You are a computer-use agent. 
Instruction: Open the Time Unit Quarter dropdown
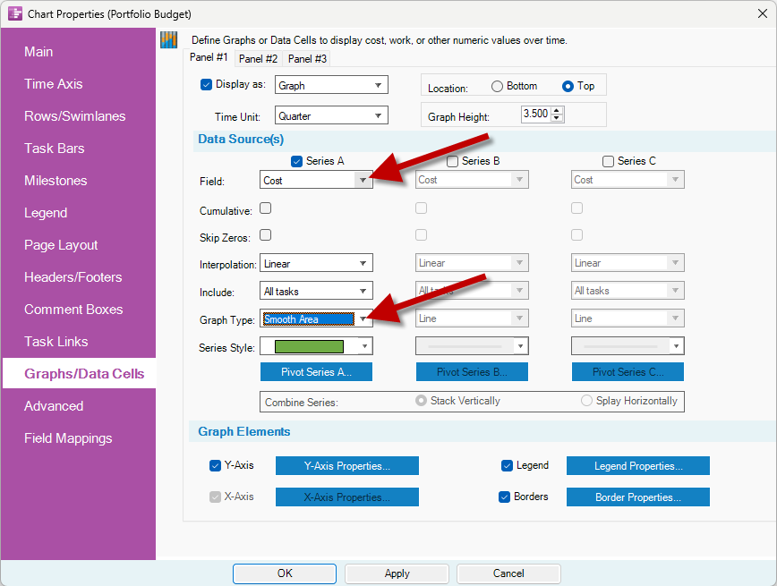pyautogui.click(x=331, y=116)
